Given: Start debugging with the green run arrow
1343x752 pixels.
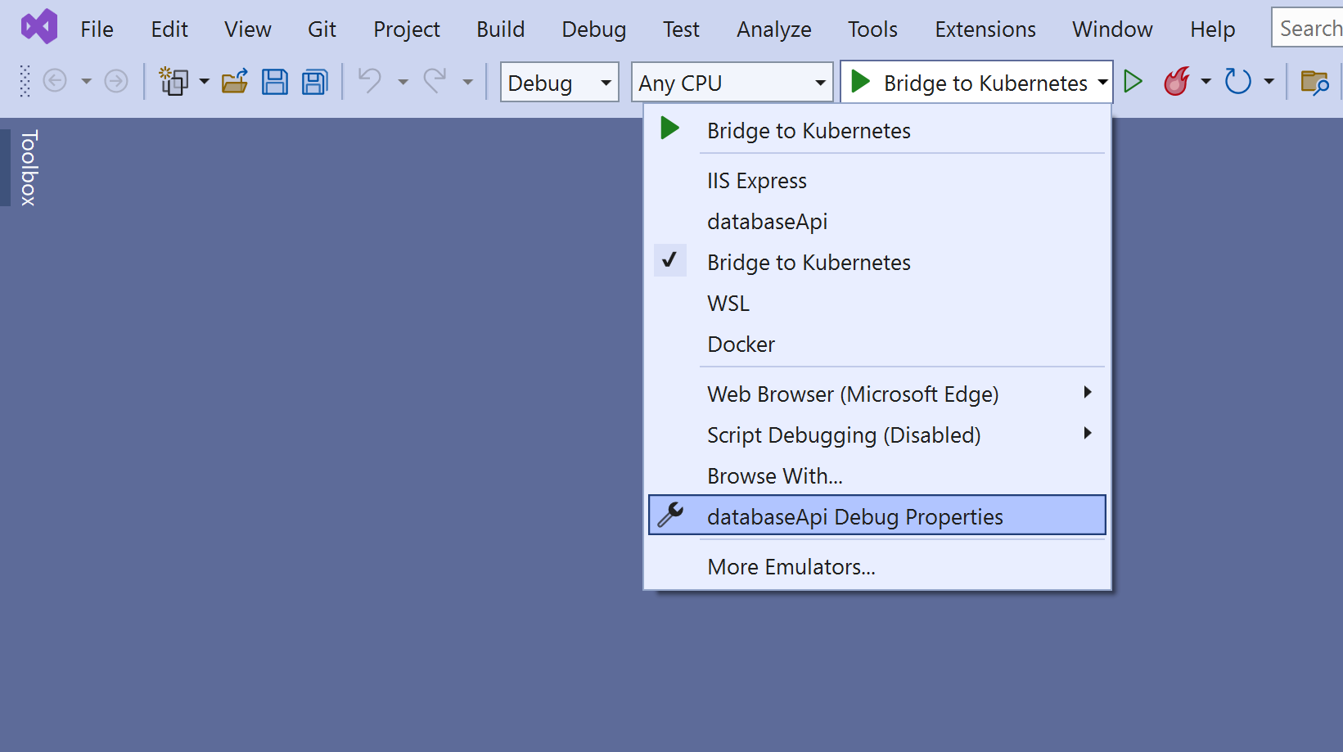Looking at the screenshot, I should [860, 82].
